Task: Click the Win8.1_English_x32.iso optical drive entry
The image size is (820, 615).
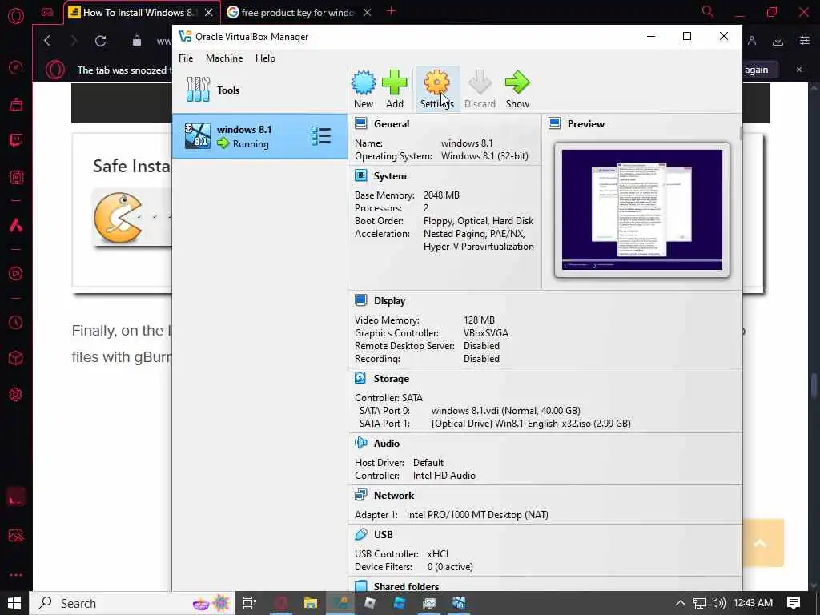Action: click(x=531, y=424)
